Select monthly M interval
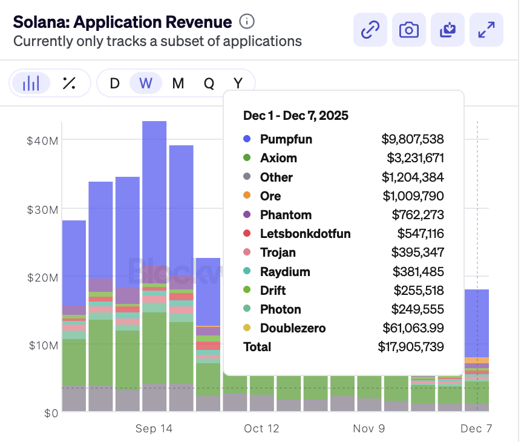524x442 pixels. [x=178, y=83]
